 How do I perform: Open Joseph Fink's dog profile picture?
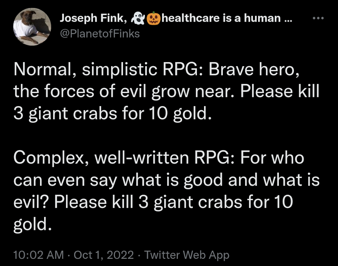[32, 27]
